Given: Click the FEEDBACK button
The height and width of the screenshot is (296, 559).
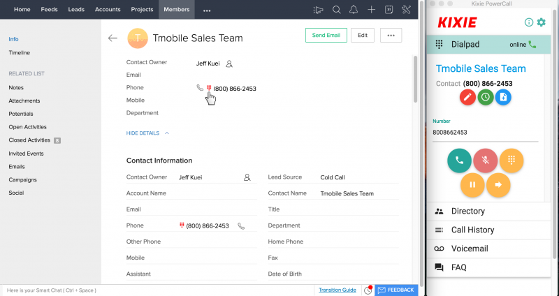Looking at the screenshot, I should coord(396,290).
